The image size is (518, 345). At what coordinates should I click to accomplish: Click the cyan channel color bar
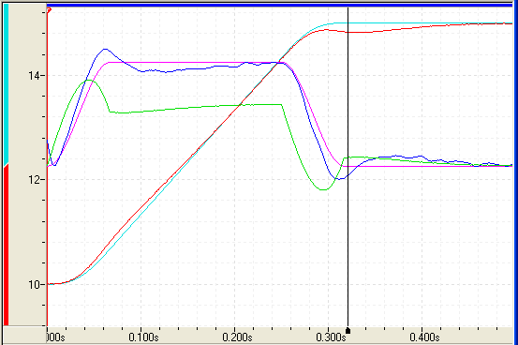tap(6, 85)
